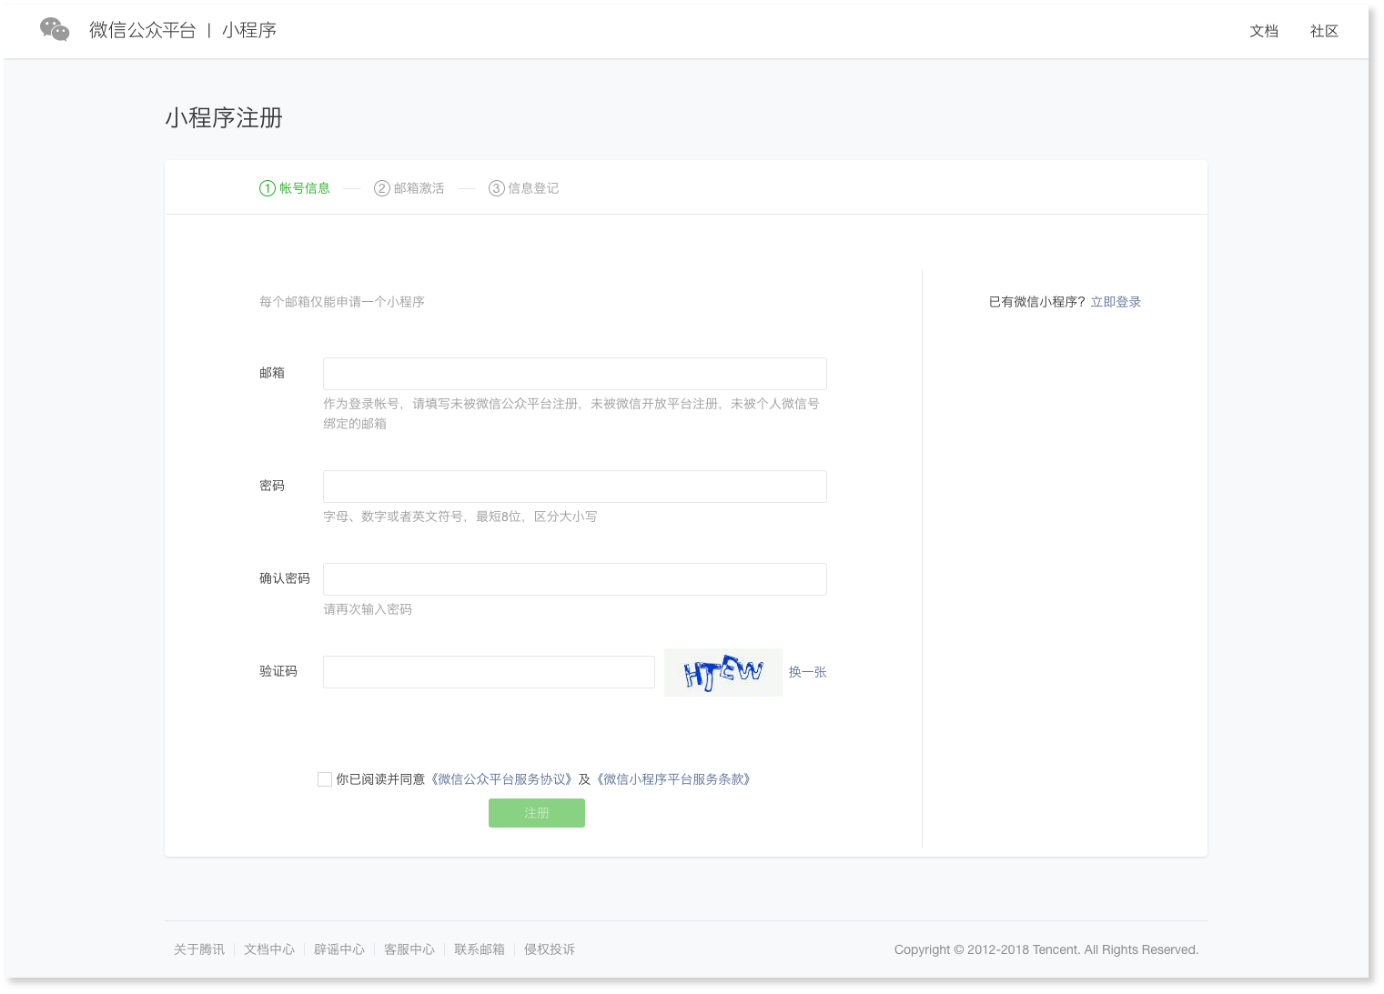Check the agreement checkbox
Image resolution: width=1384 pixels, height=994 pixels.
coord(324,778)
